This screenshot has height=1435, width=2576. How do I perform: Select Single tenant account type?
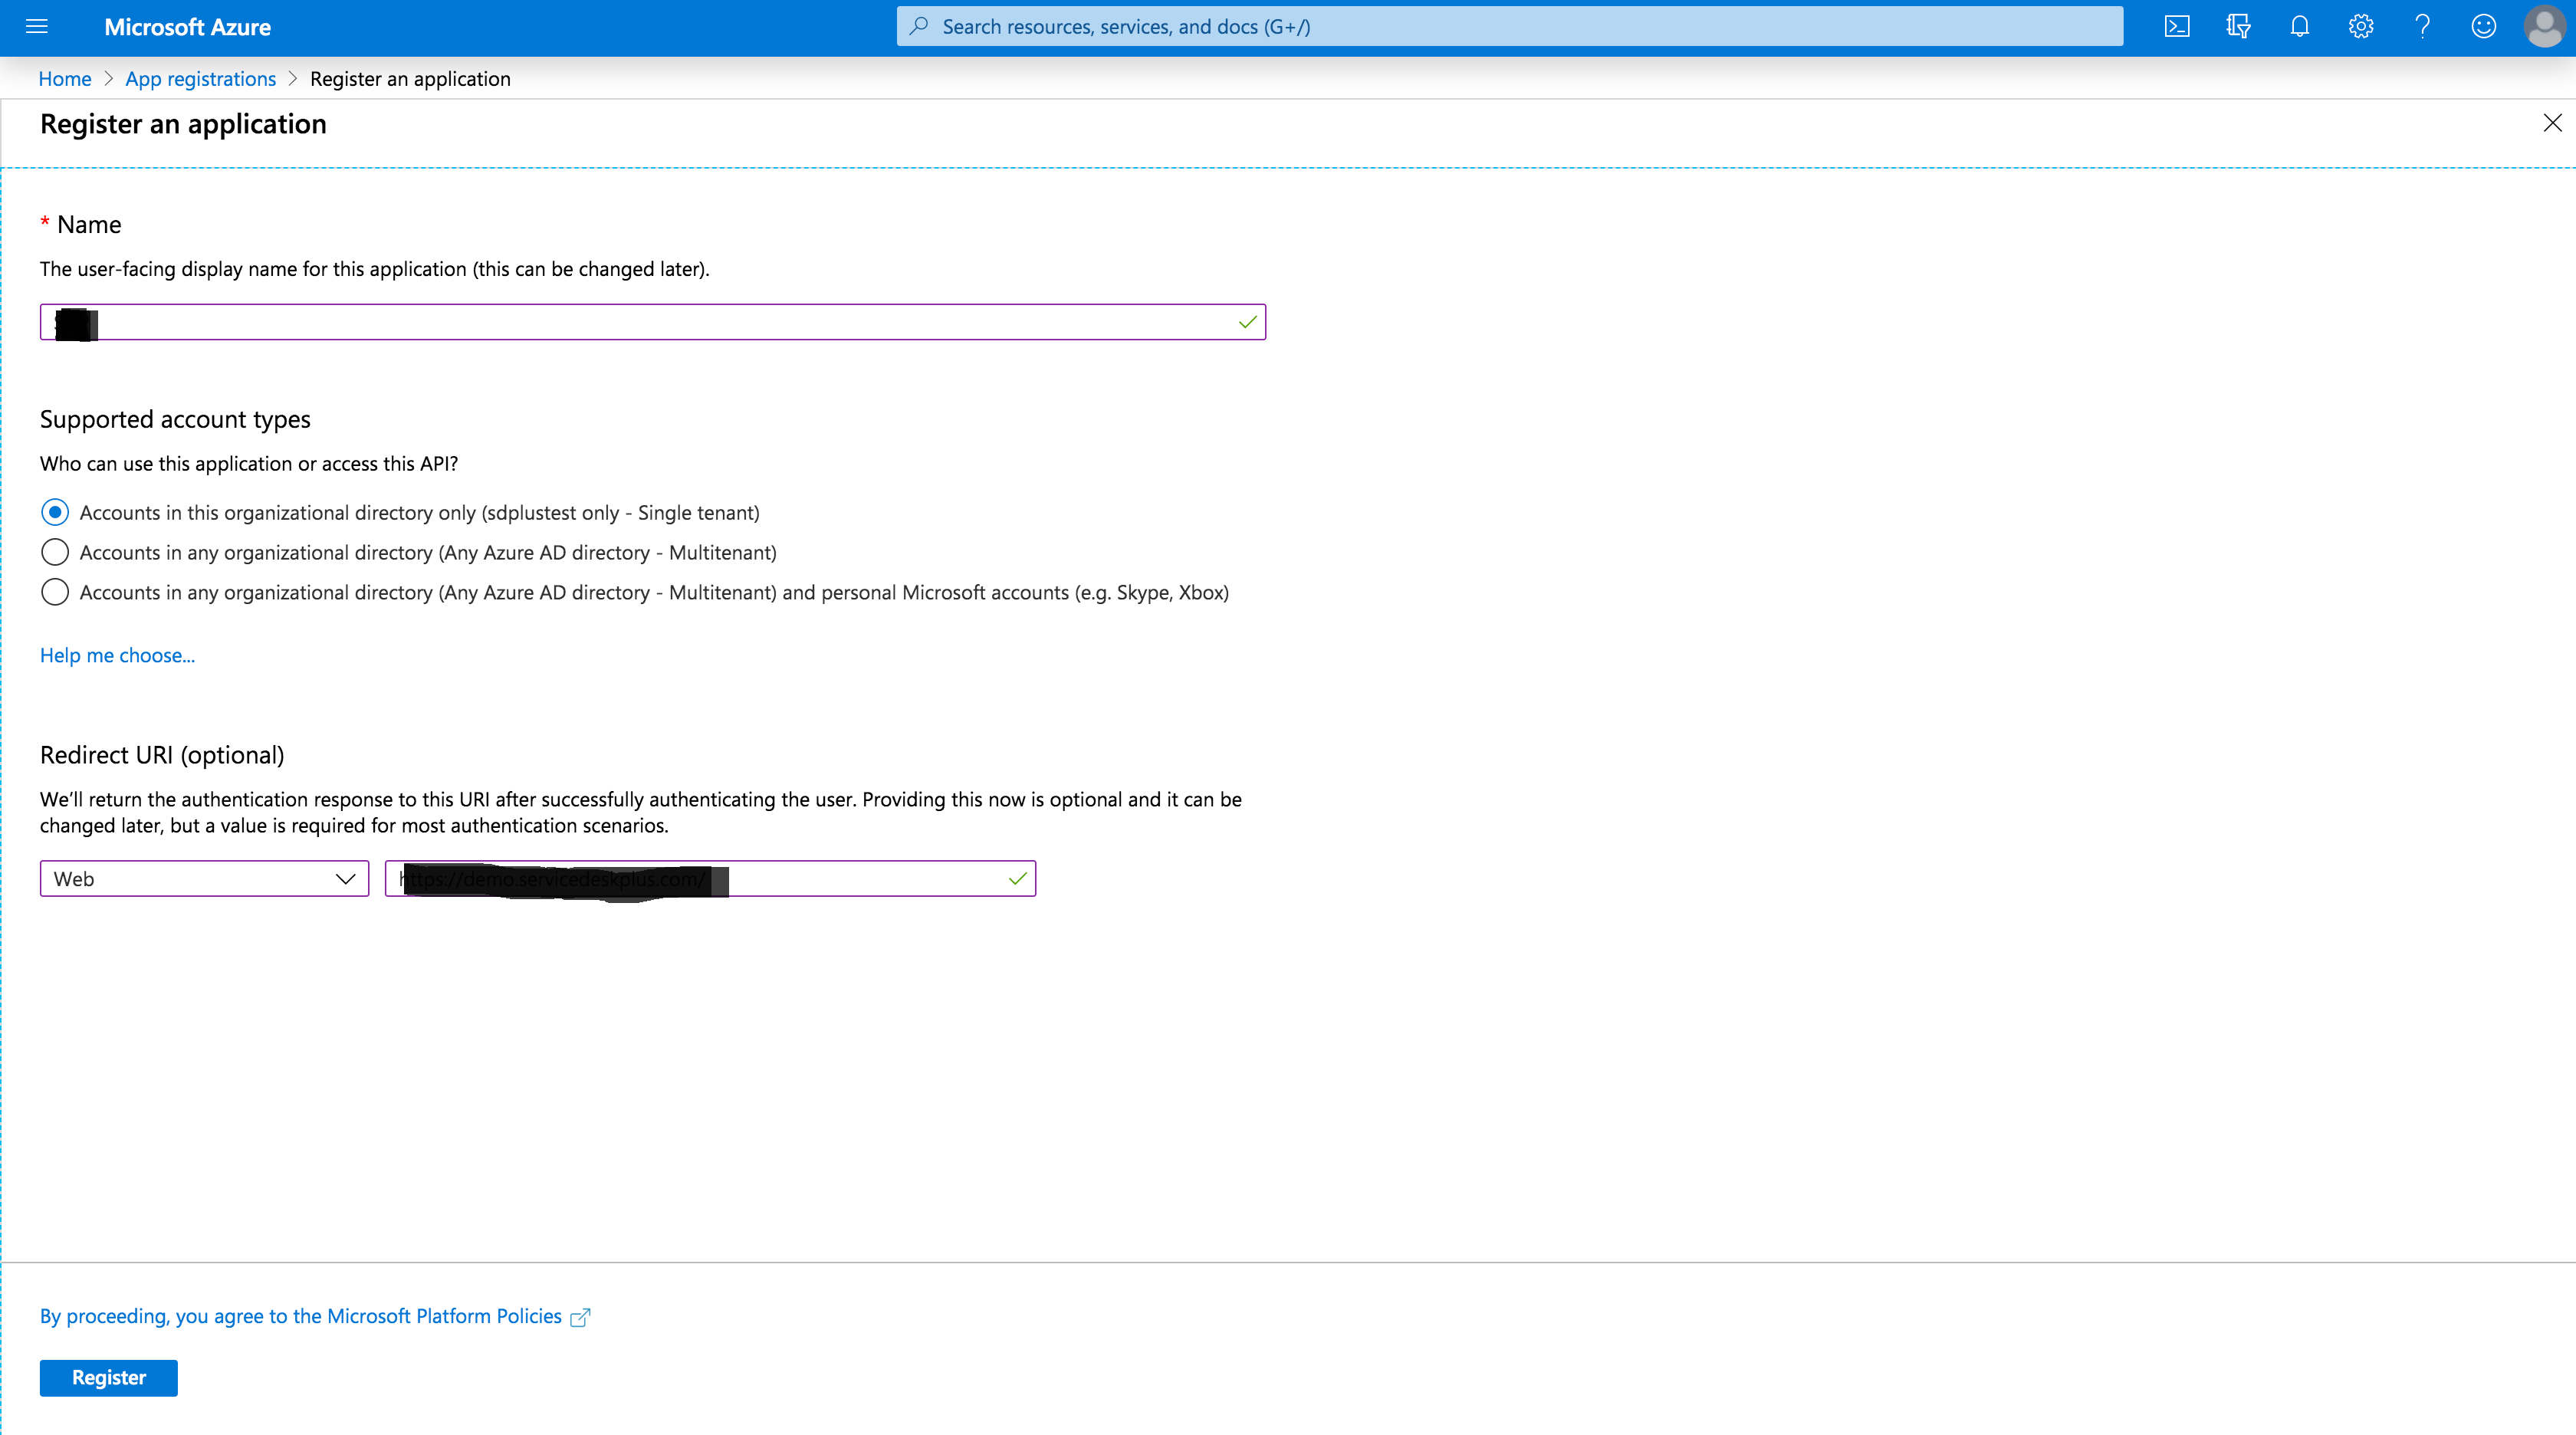[55, 511]
